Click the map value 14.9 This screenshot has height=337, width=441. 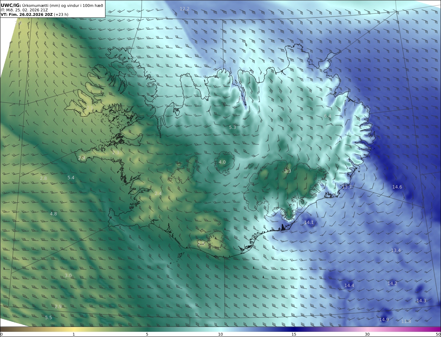384,320
